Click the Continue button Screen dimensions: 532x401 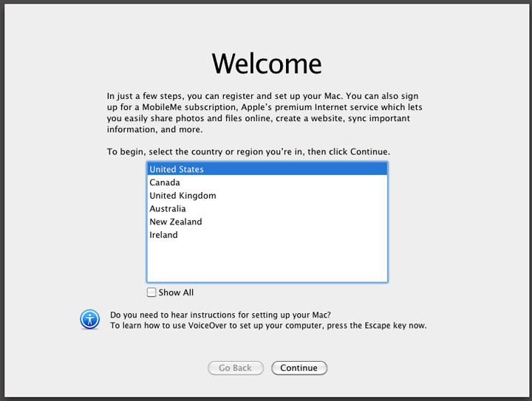[x=299, y=368]
